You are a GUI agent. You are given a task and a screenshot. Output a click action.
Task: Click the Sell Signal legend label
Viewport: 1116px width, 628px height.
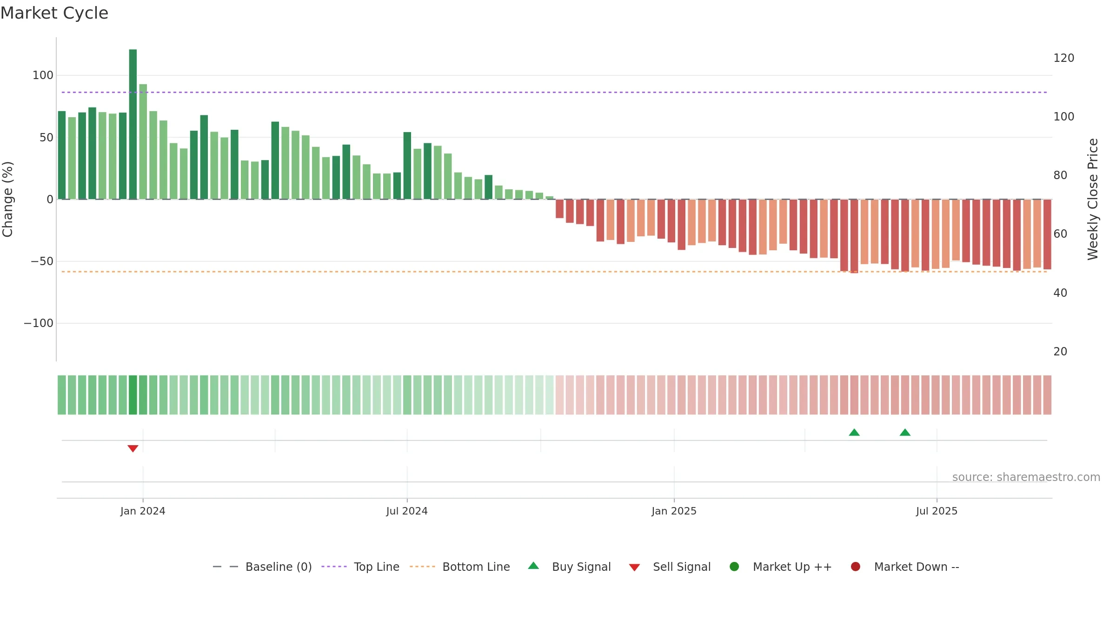pos(682,567)
